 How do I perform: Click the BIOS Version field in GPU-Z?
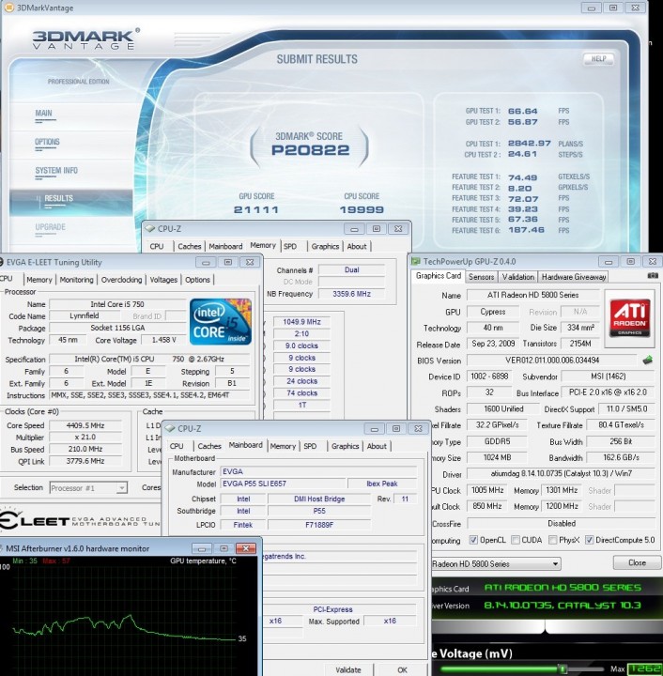pyautogui.click(x=552, y=360)
